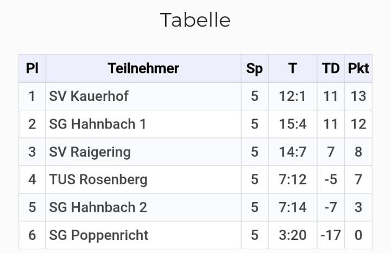
Task: Click the 13 points cell
Action: (x=358, y=97)
